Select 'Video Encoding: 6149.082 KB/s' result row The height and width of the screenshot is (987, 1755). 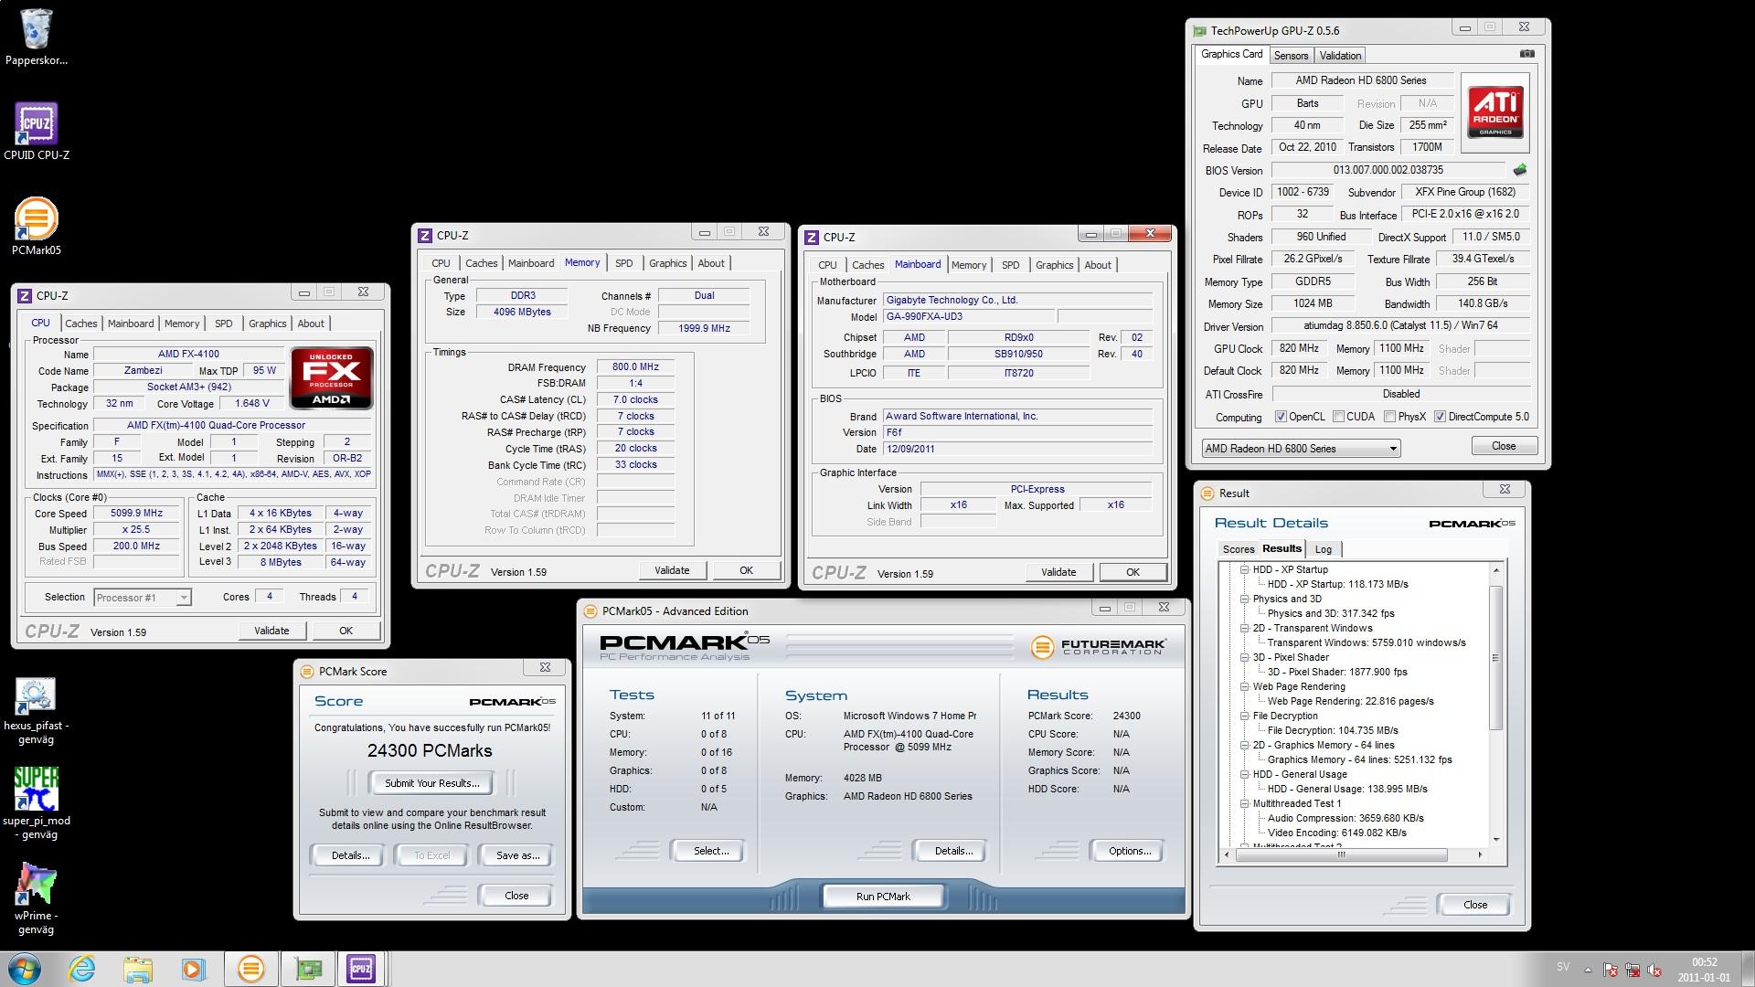point(1337,833)
